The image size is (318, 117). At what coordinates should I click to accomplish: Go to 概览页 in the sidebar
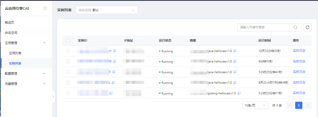point(9,22)
